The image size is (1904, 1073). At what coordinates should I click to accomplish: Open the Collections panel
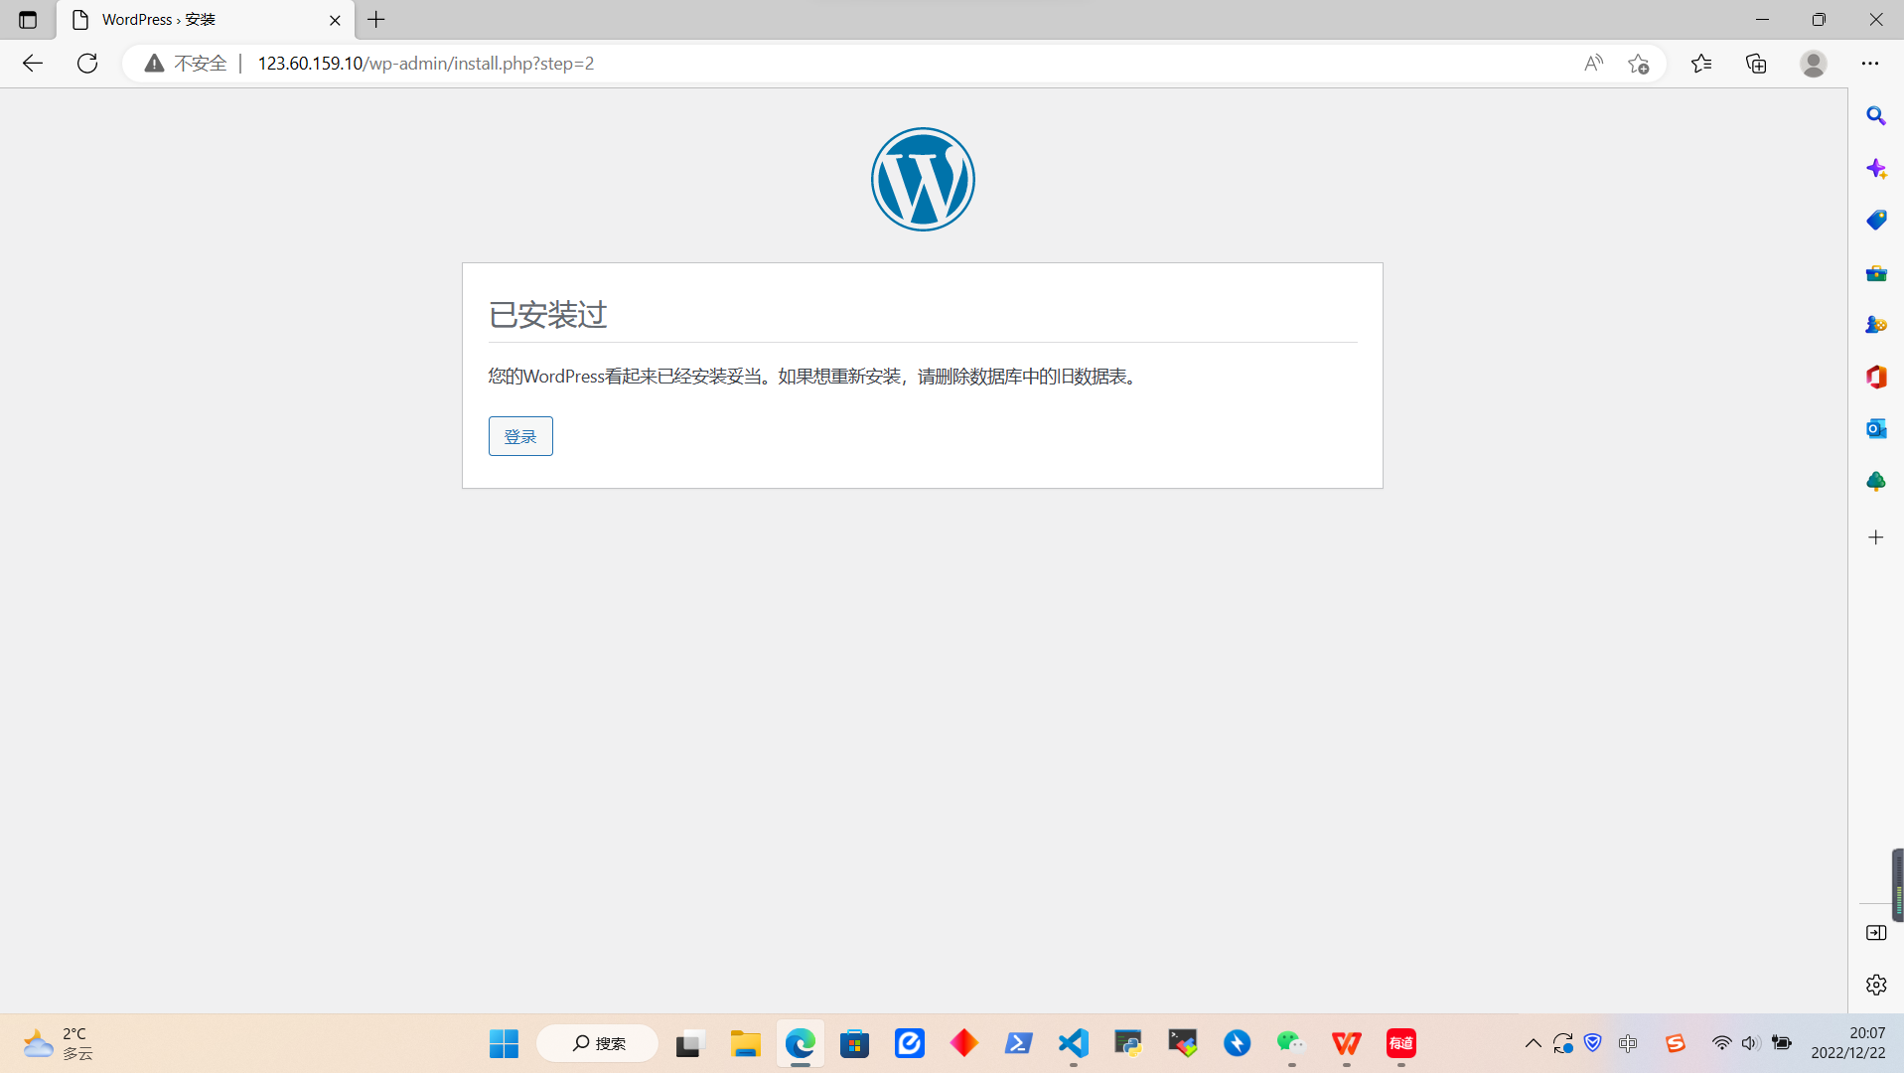1756,64
